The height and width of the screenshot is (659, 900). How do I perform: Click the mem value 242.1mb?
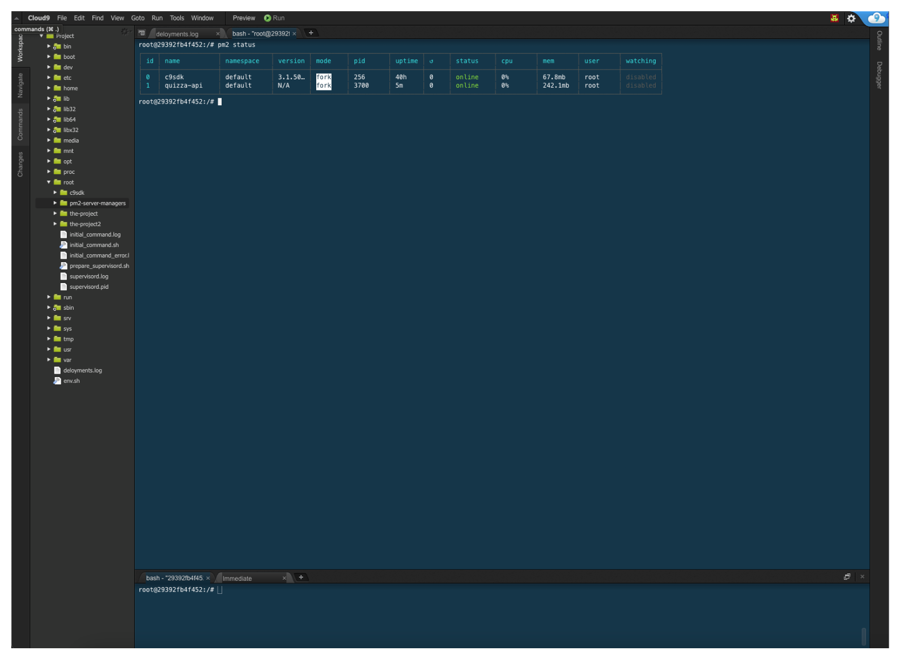coord(556,85)
